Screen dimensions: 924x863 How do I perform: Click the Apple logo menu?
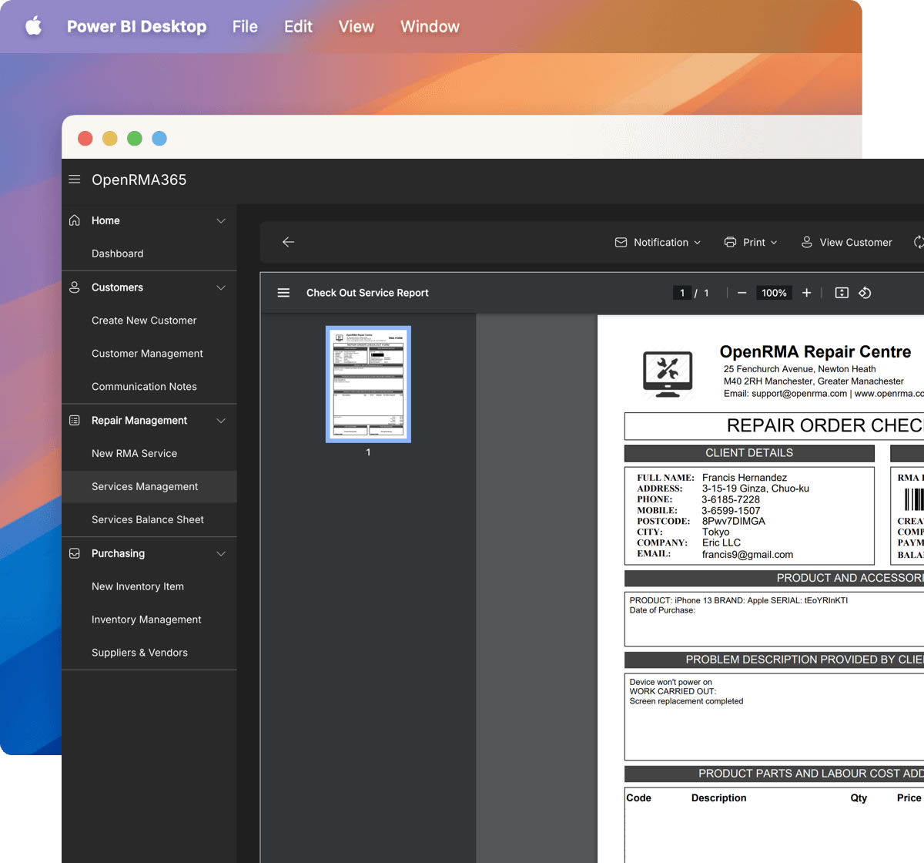(34, 26)
